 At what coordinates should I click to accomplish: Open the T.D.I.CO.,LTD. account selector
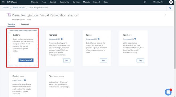[x=158, y=2]
